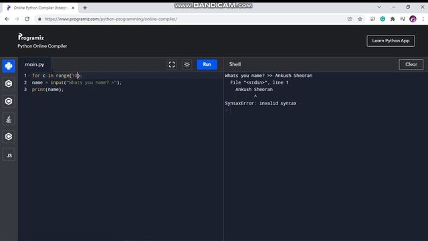Clear the Shell output
The image size is (428, 241).
[x=411, y=64]
